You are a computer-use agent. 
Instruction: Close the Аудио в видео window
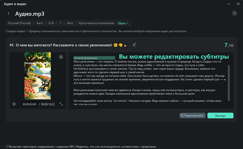pos(238,4)
